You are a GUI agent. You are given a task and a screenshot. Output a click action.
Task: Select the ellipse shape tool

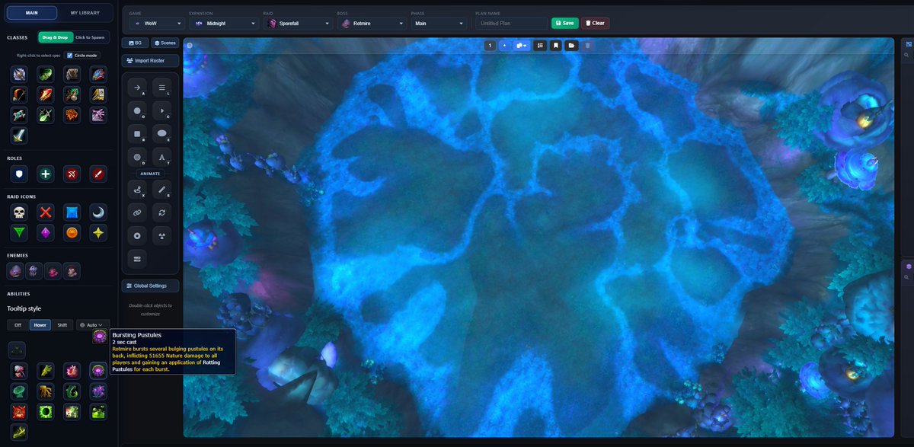pos(162,134)
